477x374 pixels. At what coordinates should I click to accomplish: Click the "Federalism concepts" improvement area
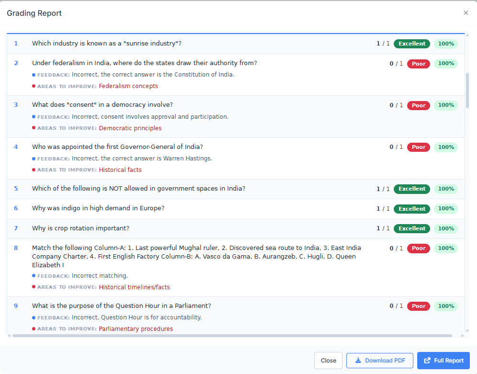click(128, 86)
